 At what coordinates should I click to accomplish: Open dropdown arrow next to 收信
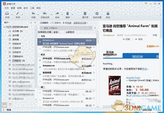tap(12, 15)
